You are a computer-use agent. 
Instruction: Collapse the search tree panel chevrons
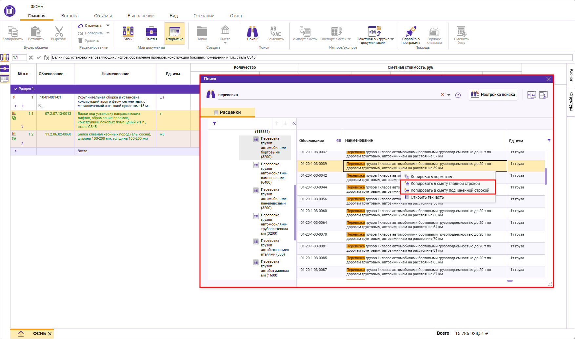[294, 123]
